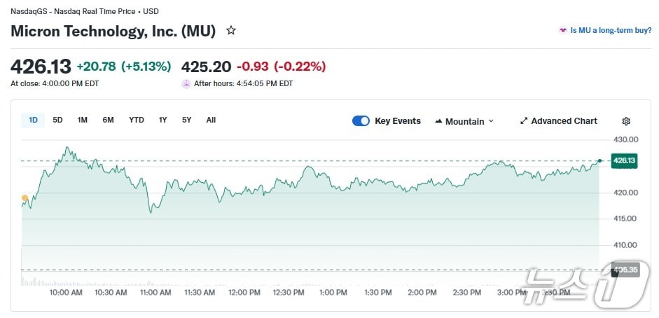Click the 426.13 current price label

[x=623, y=160]
